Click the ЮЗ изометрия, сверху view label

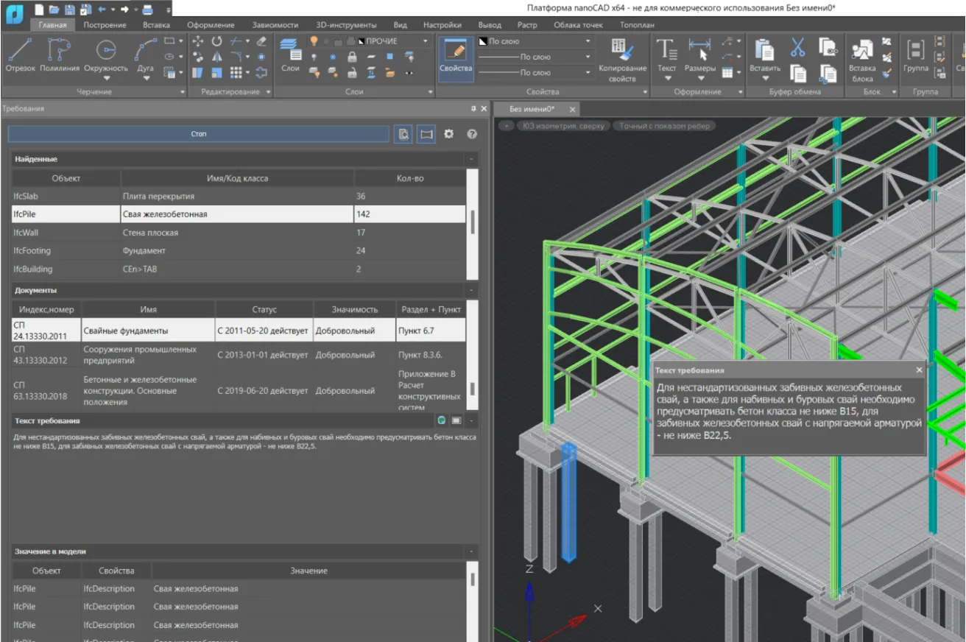click(563, 126)
